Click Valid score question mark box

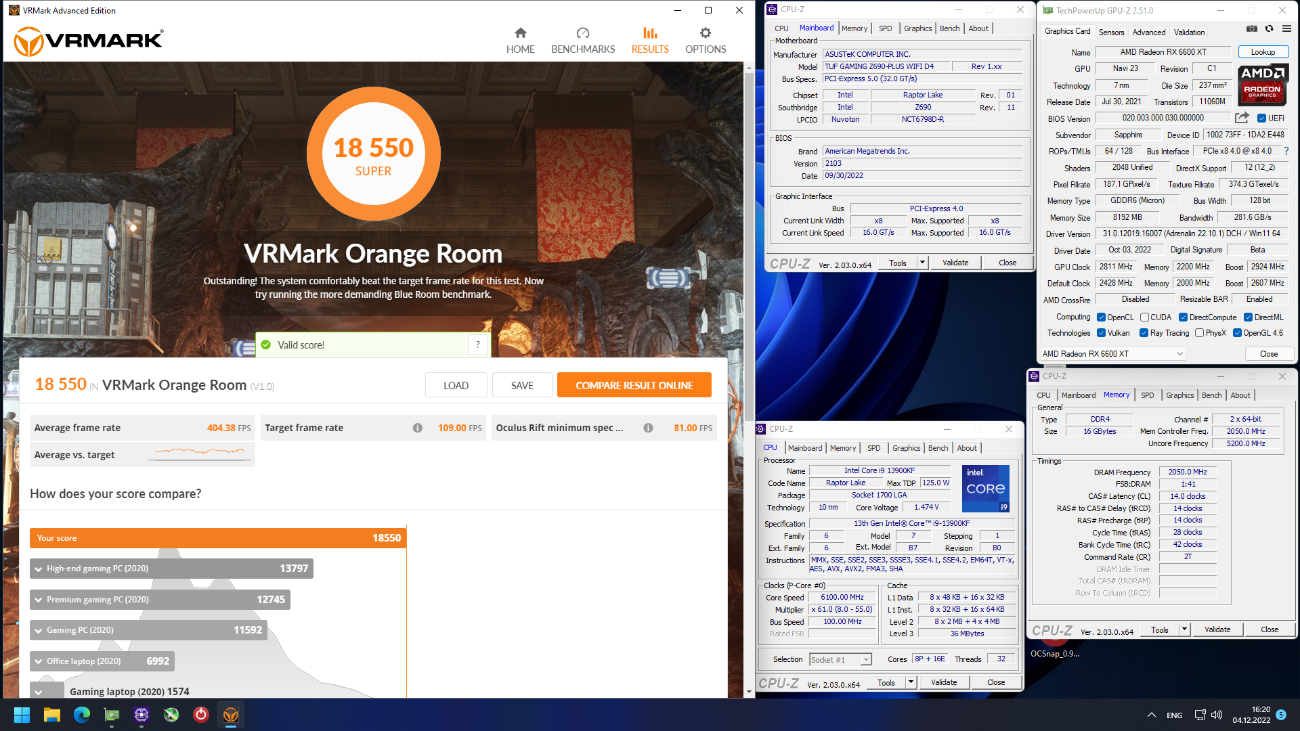478,345
